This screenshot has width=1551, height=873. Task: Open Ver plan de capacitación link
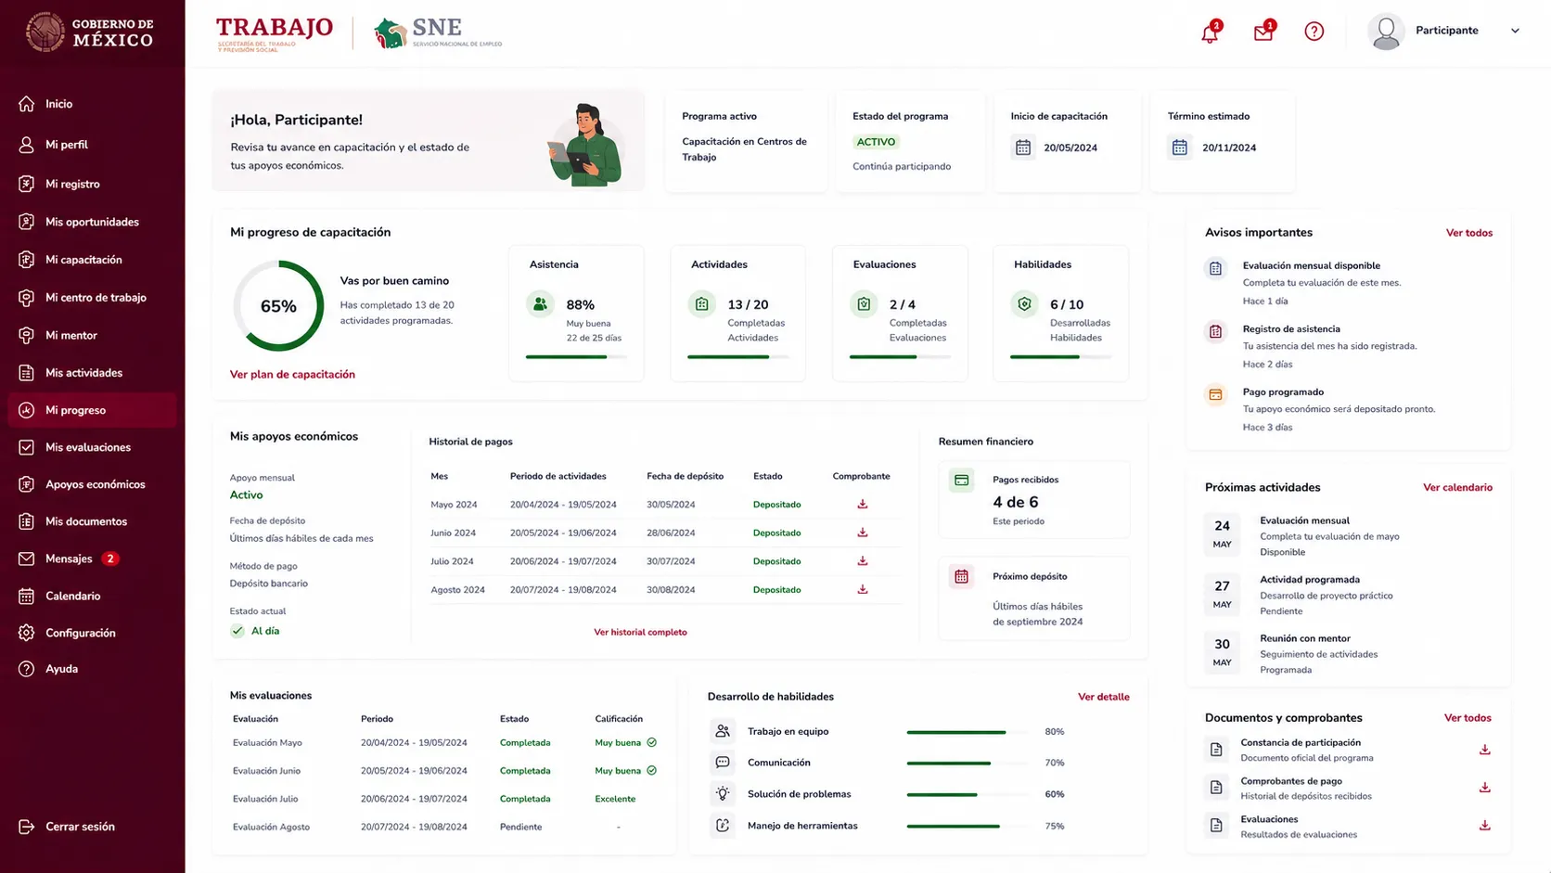(292, 375)
